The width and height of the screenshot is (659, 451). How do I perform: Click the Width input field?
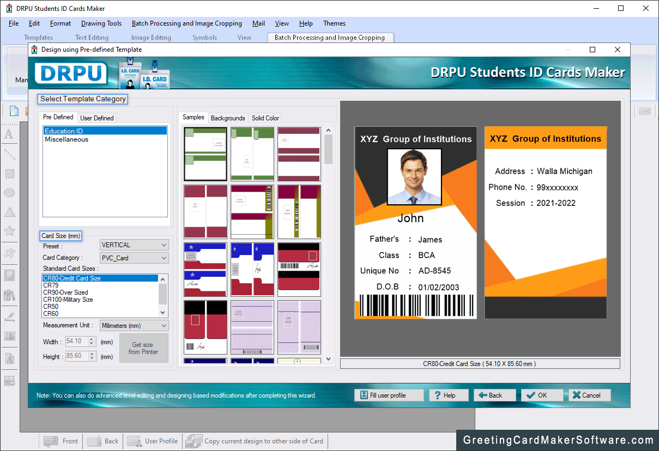76,342
